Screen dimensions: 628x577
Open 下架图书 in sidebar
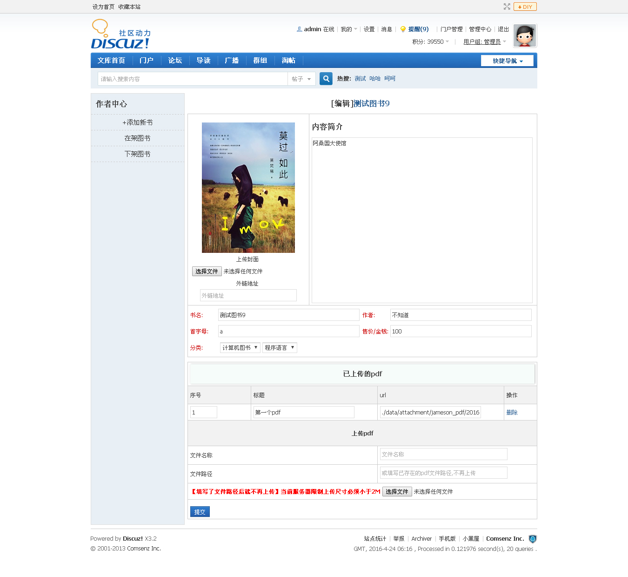coord(138,154)
